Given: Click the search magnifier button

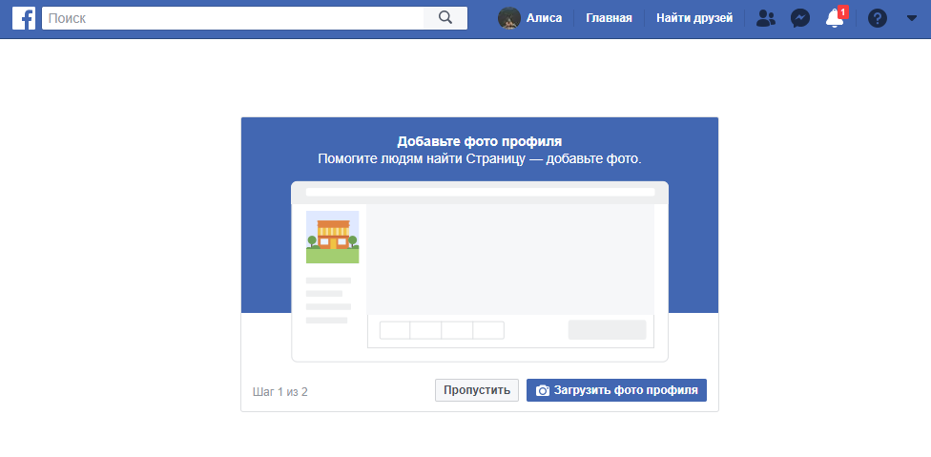Looking at the screenshot, I should point(445,18).
